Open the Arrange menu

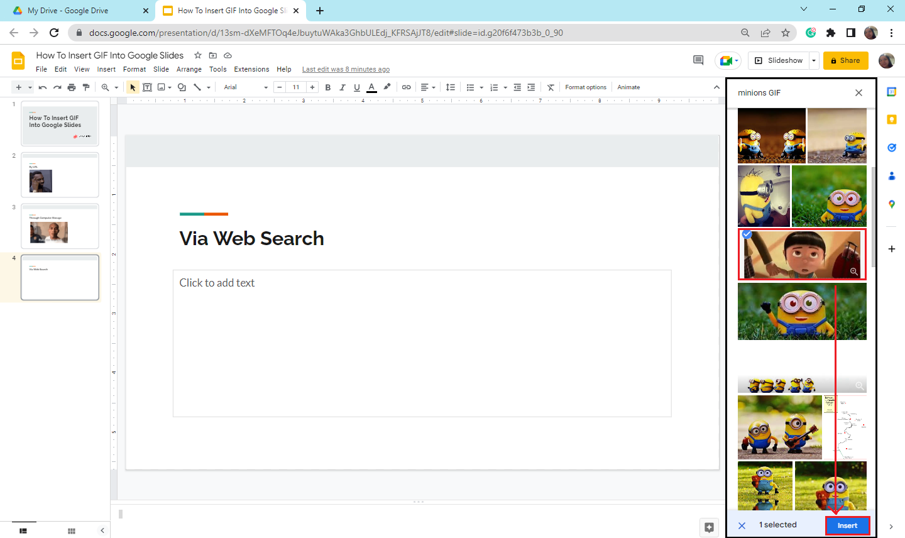(x=189, y=69)
